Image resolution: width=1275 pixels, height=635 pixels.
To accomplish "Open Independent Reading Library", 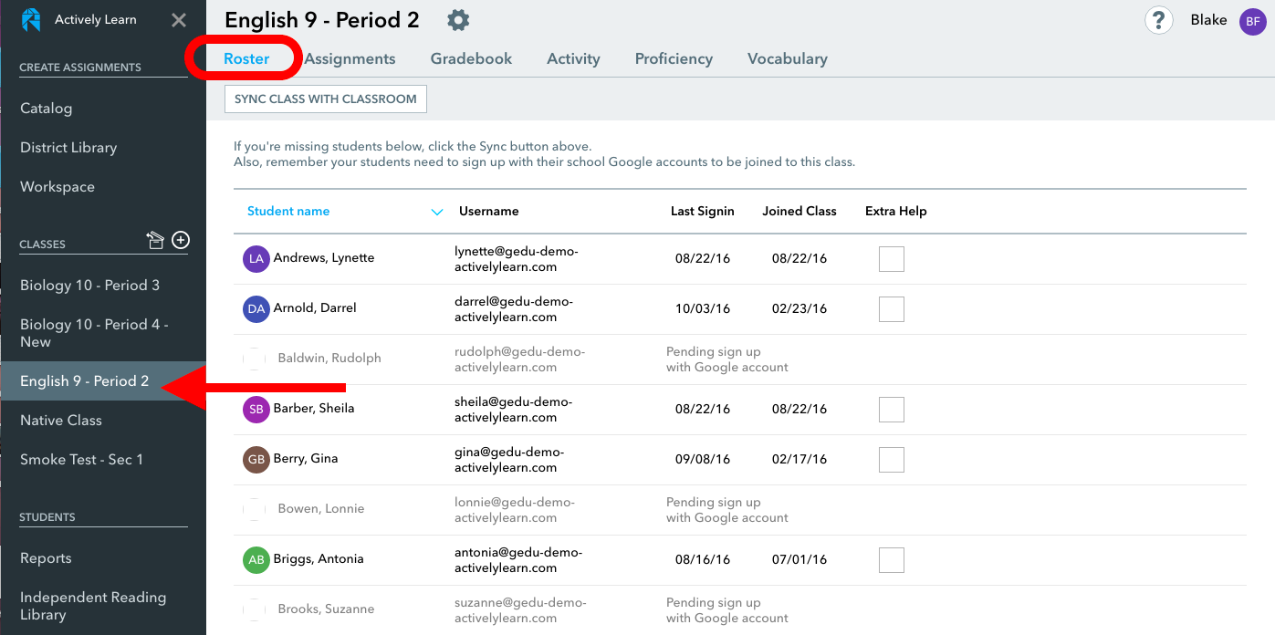I will coord(93,606).
